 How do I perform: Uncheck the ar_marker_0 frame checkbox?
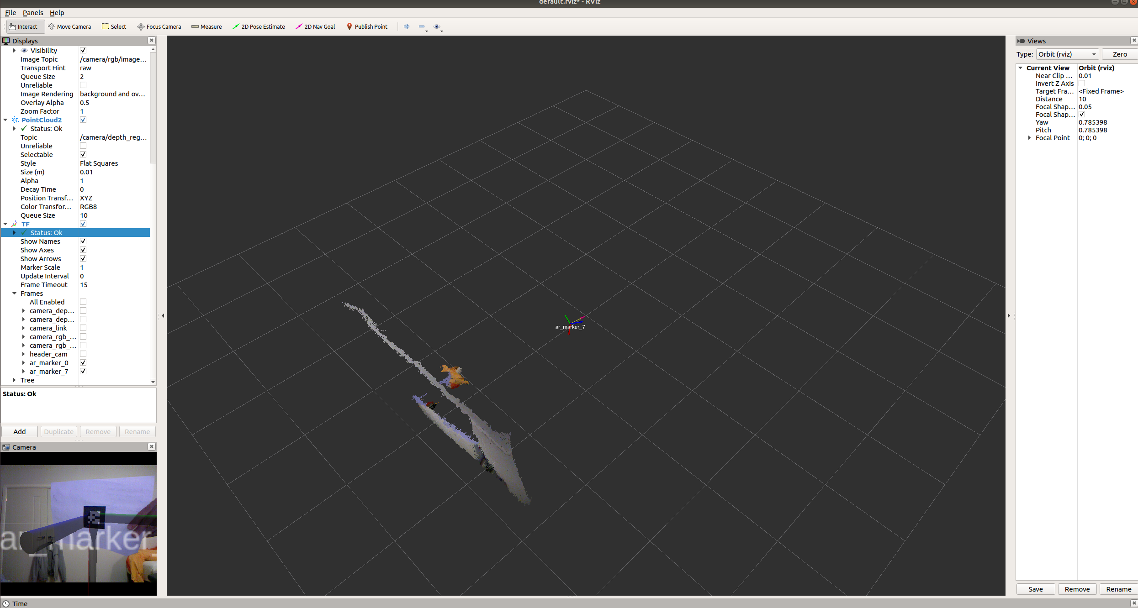click(83, 362)
